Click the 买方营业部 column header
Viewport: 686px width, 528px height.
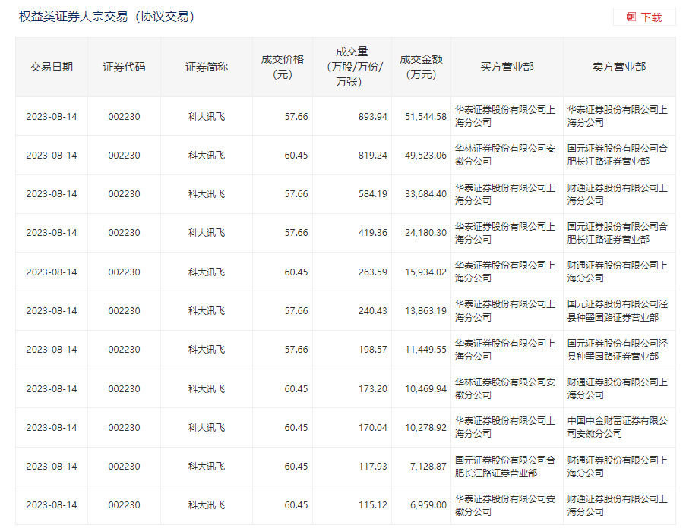click(507, 67)
